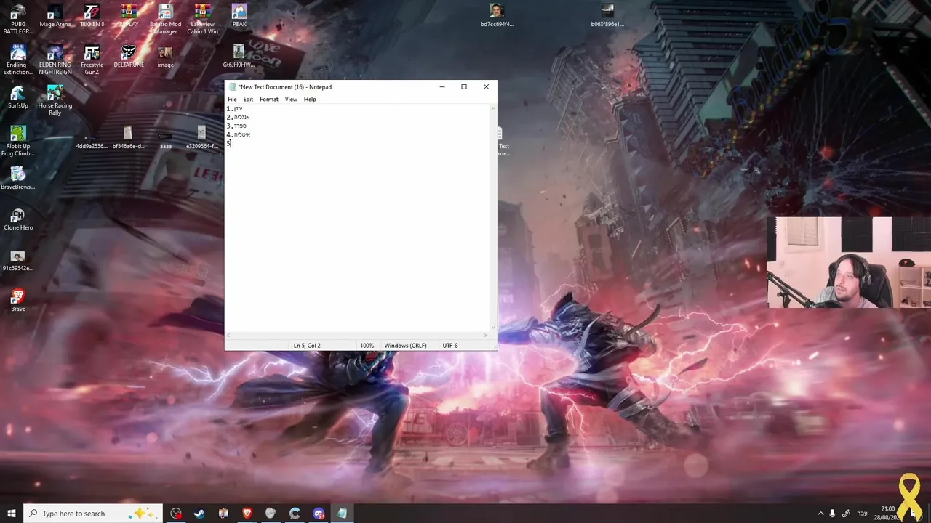Close the Notepad window
Viewport: 931px width, 523px height.
point(486,87)
